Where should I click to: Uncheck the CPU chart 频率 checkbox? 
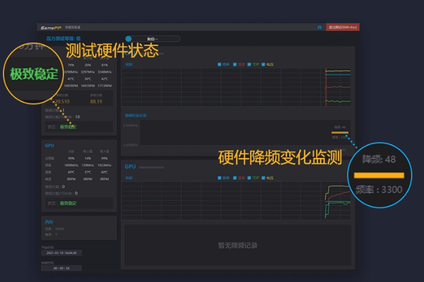pyautogui.click(x=219, y=64)
